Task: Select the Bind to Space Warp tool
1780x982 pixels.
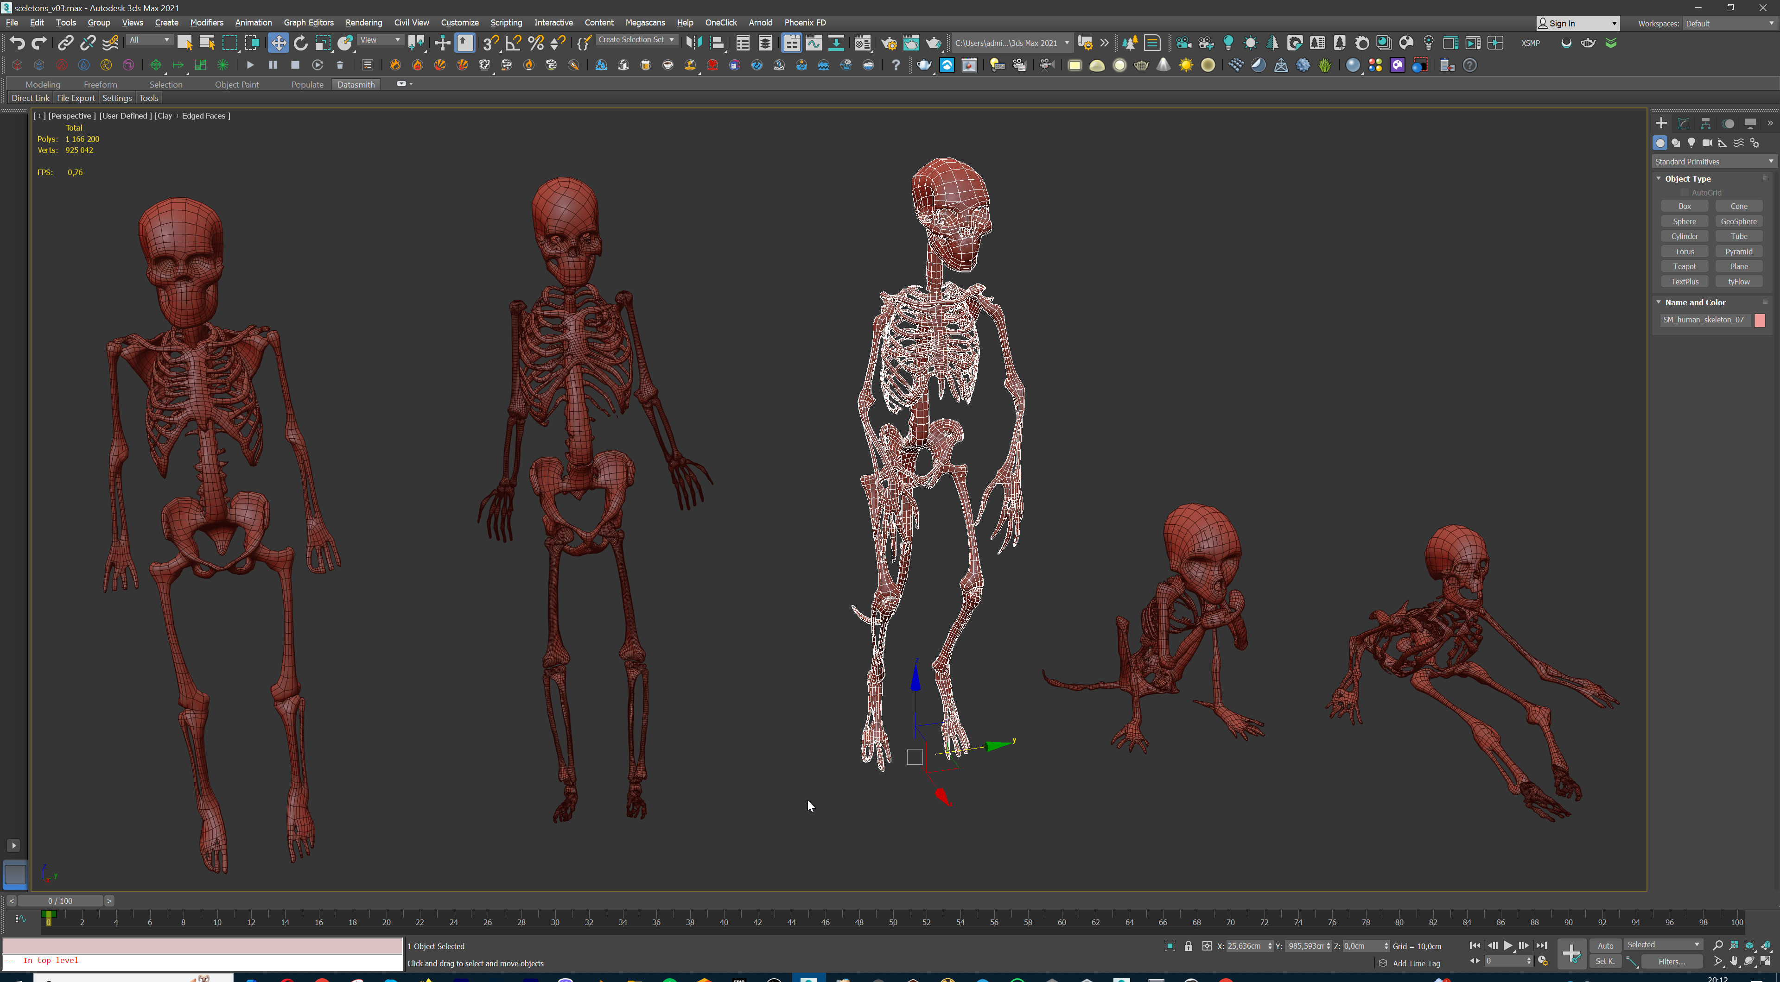Action: pyautogui.click(x=110, y=43)
